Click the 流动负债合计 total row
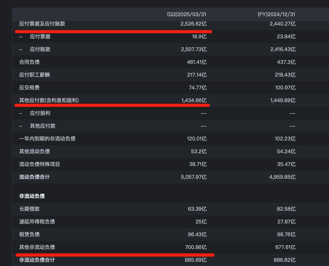The image size is (329, 266). (x=34, y=177)
